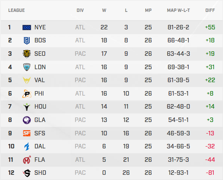Click the BOS team logo icon
223x180 pixels.
(27, 41)
